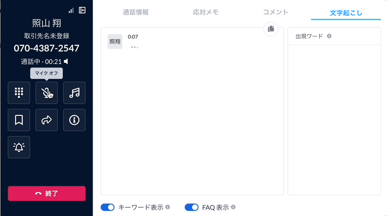Turn the microphone off
This screenshot has height=216, width=386.
(47, 93)
